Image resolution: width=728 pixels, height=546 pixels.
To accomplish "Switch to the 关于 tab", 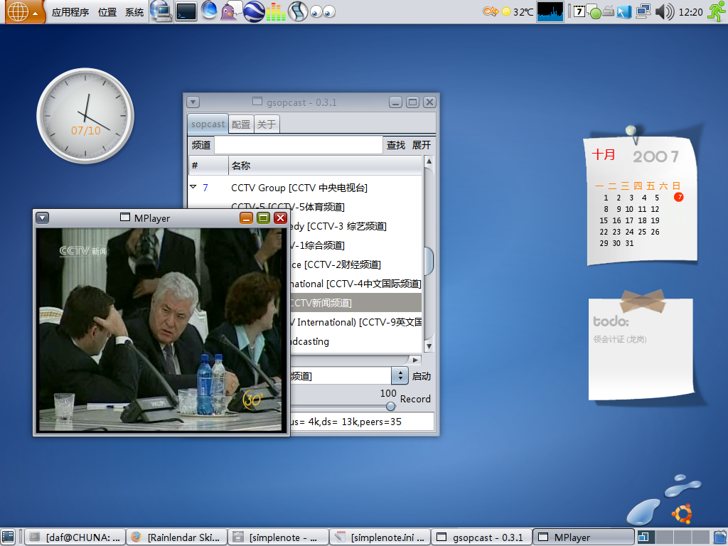I will point(267,124).
